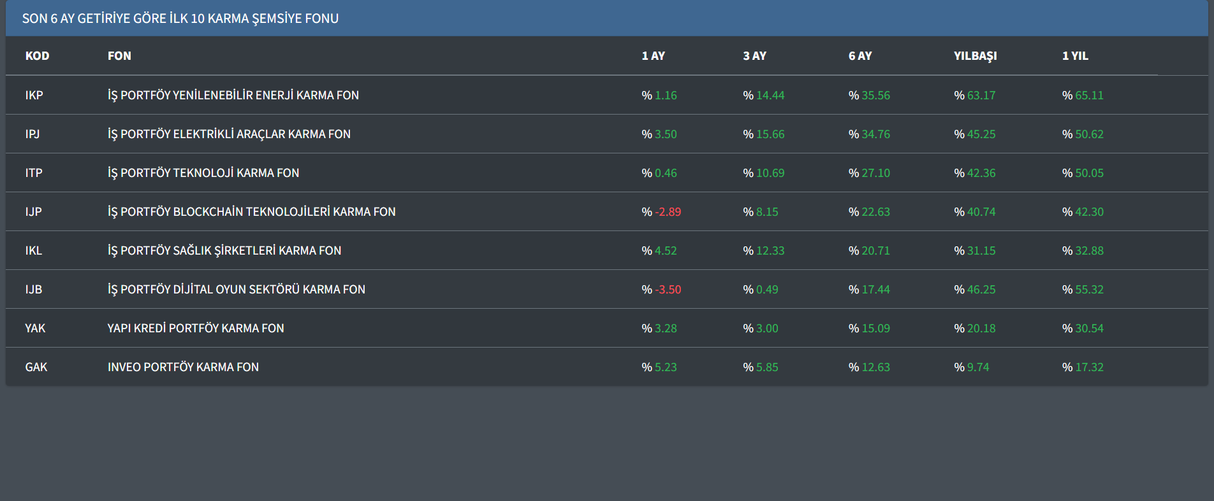Click the GAK fund code
Screen dimensions: 1214x501
36,367
